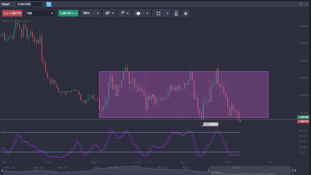This screenshot has width=311, height=175.
Task: Click the L: 1.08645 low price label
Action: (x=211, y=124)
